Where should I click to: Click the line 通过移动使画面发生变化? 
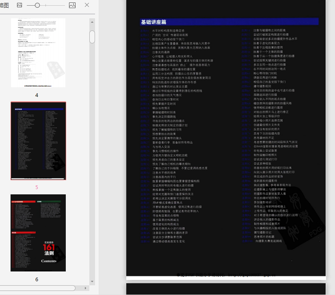coord(169,241)
